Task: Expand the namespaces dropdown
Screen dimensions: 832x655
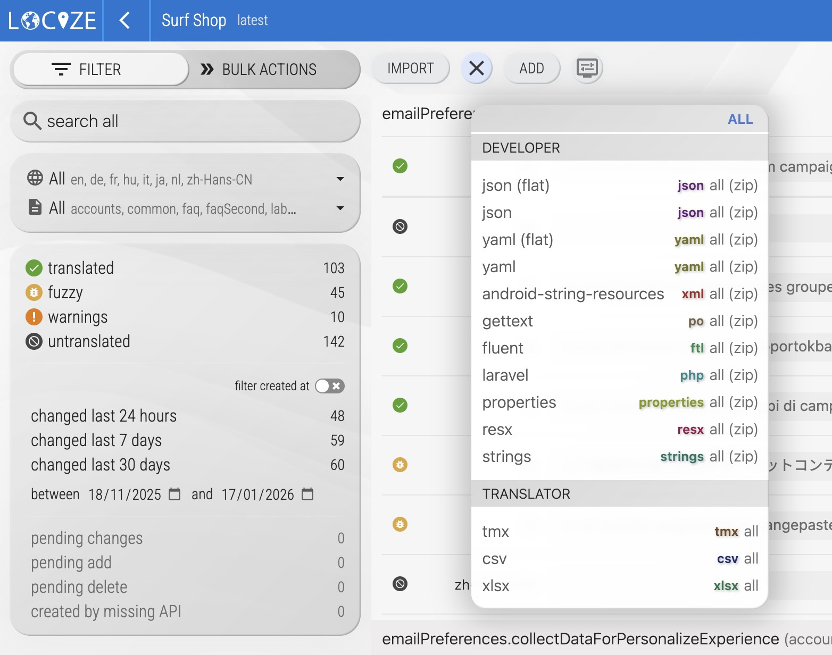Action: (x=340, y=208)
